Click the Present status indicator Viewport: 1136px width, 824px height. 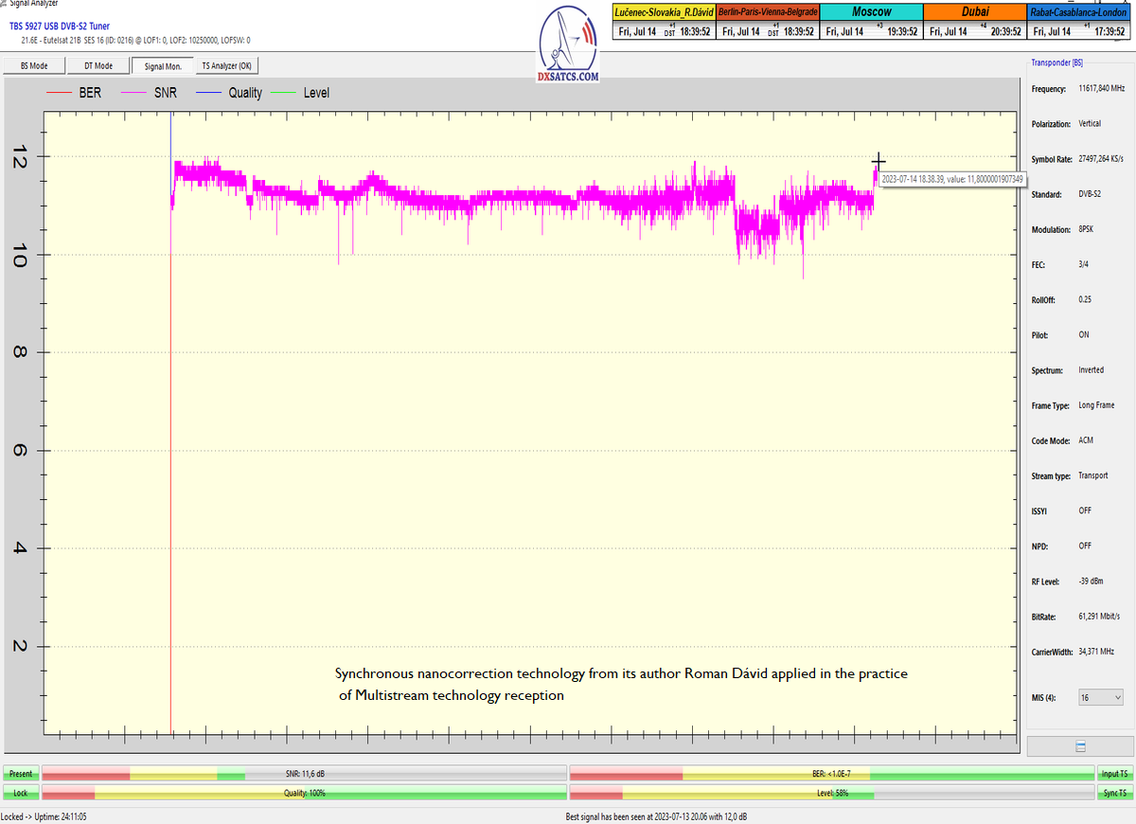click(20, 774)
